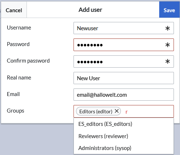Click the Add user dialog title

click(x=90, y=10)
